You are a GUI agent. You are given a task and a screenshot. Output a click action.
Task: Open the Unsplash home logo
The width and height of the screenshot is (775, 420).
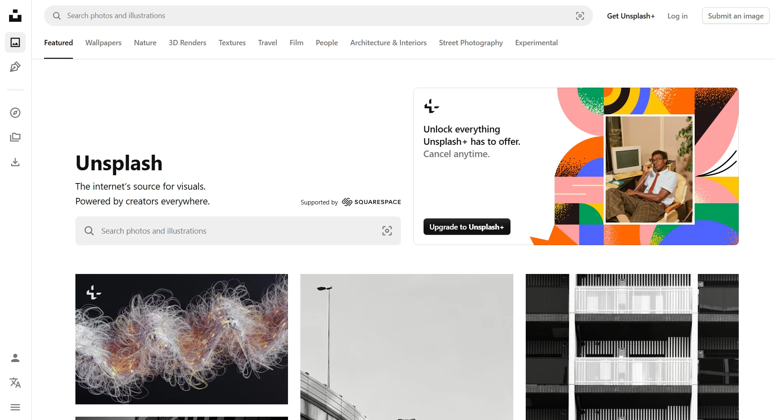coord(15,16)
